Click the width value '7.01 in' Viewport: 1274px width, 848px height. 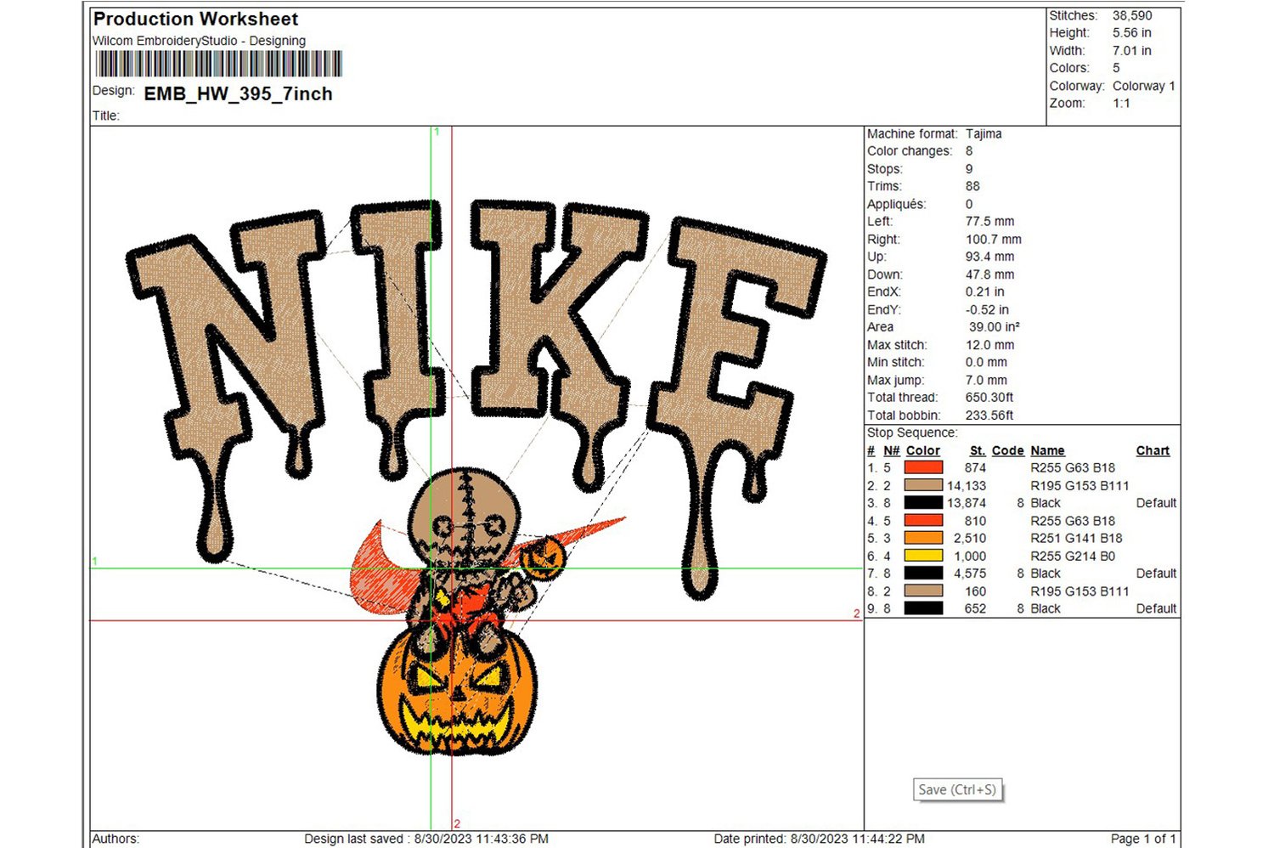(1132, 50)
